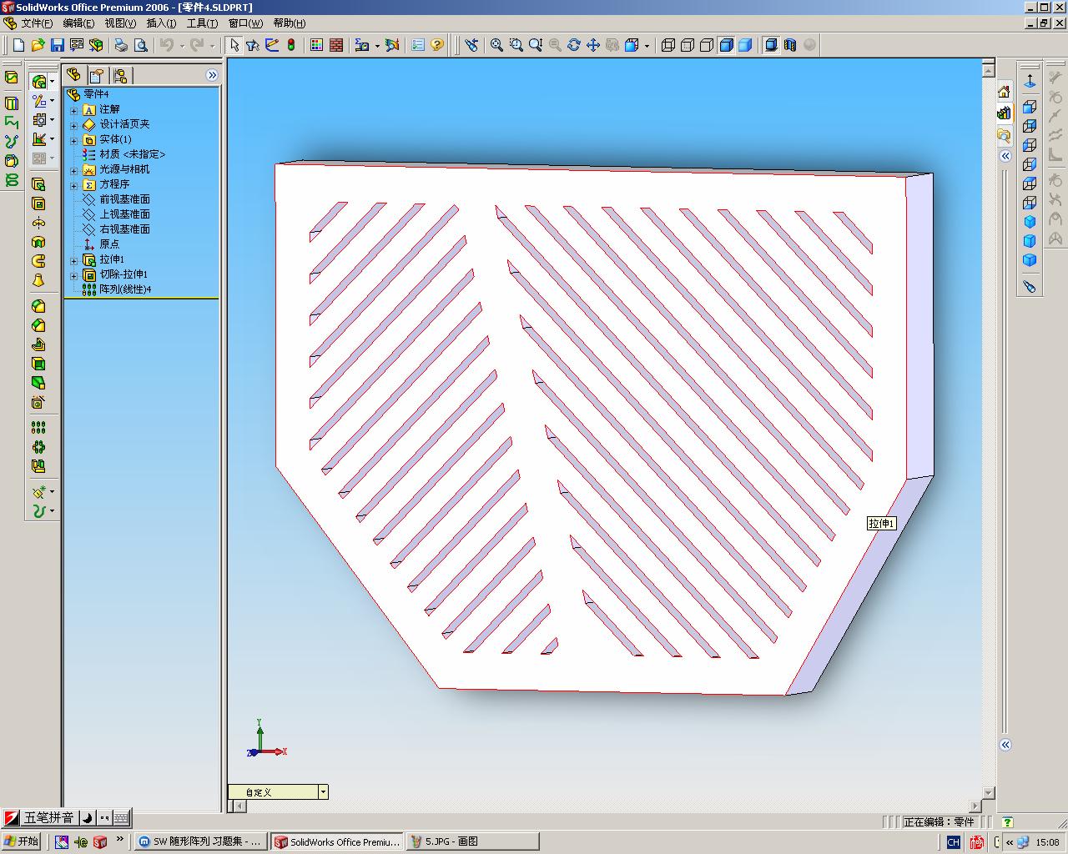Image resolution: width=1068 pixels, height=854 pixels.
Task: Select 原点 in the feature tree
Action: [x=101, y=244]
